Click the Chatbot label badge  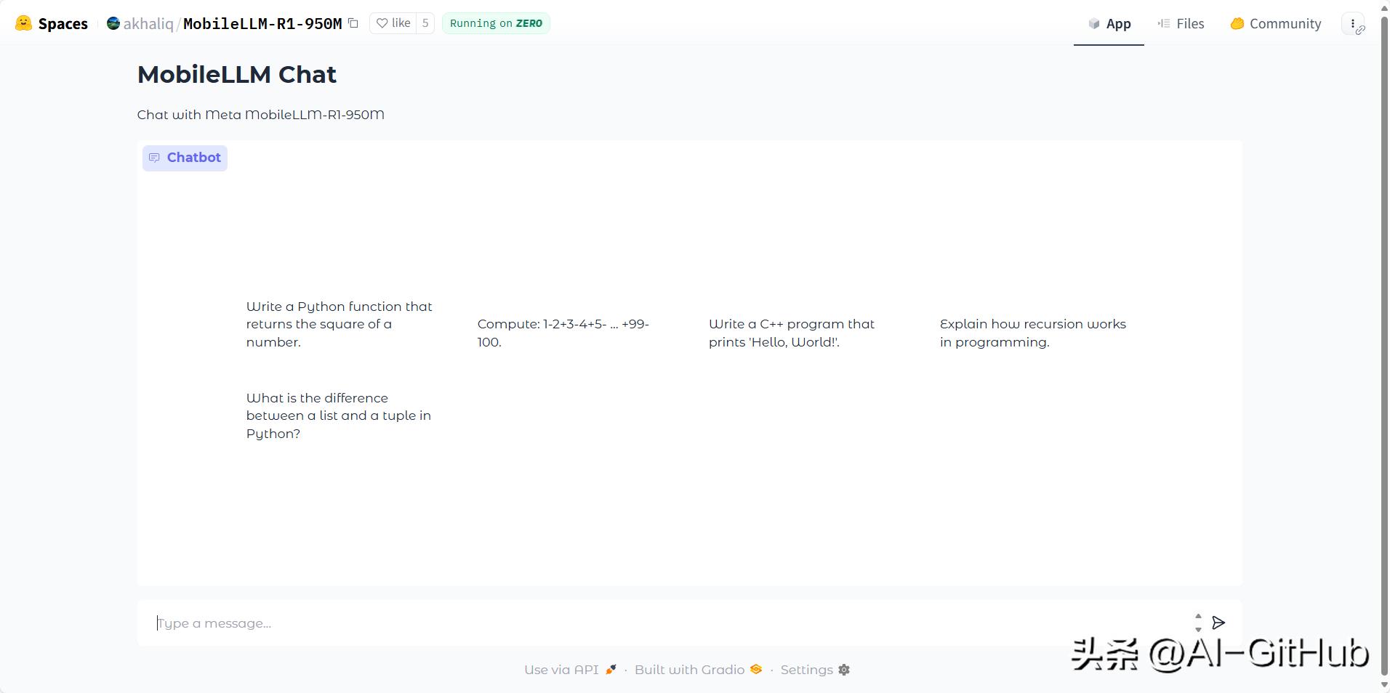click(x=185, y=158)
